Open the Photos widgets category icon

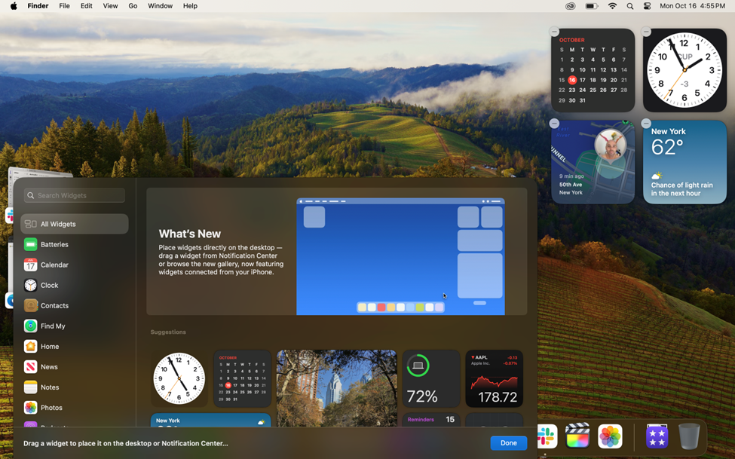[30, 408]
